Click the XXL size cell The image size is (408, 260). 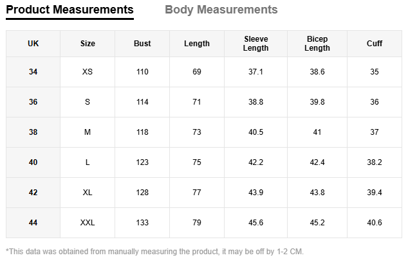[88, 223]
